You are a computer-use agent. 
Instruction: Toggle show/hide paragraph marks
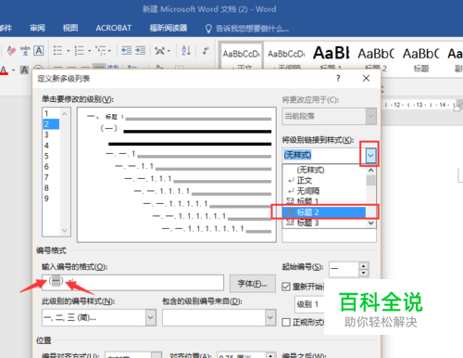(206, 50)
